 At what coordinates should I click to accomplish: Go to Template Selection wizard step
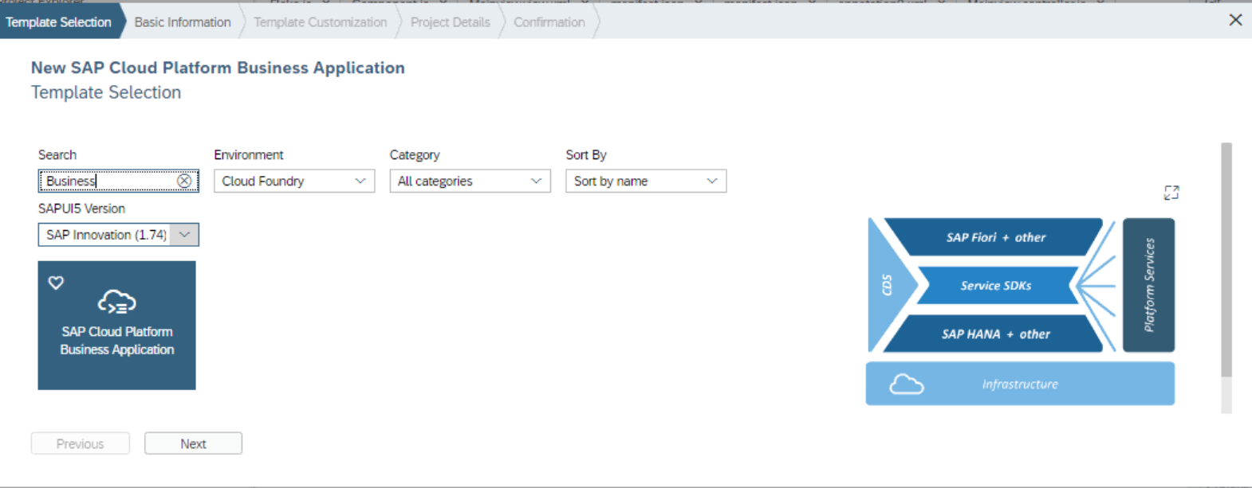(58, 22)
